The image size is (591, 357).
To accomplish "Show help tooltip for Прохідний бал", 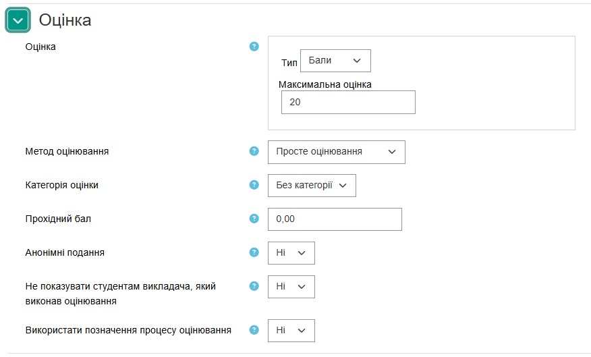I will (x=254, y=219).
